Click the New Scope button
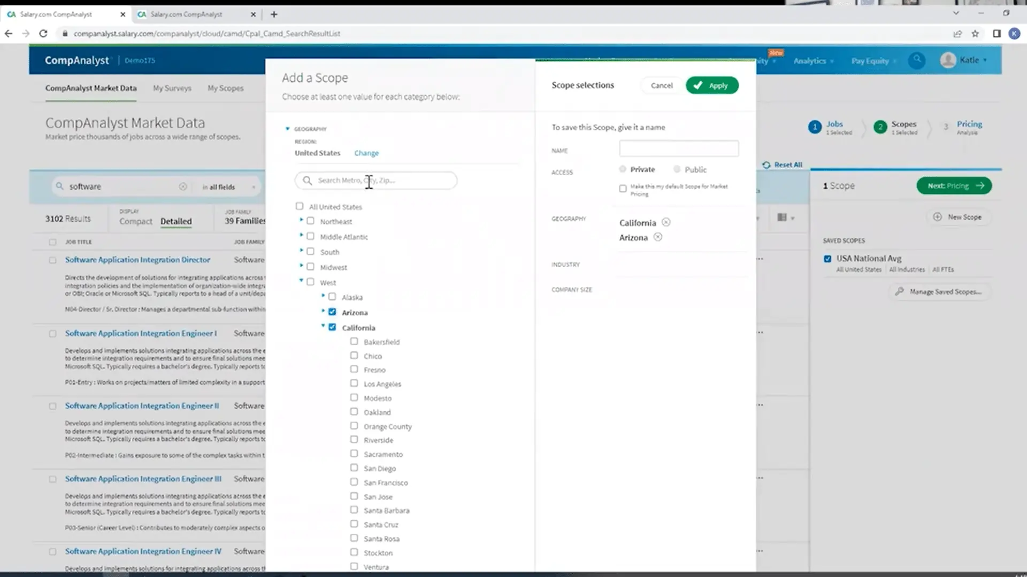The width and height of the screenshot is (1027, 577). (959, 217)
